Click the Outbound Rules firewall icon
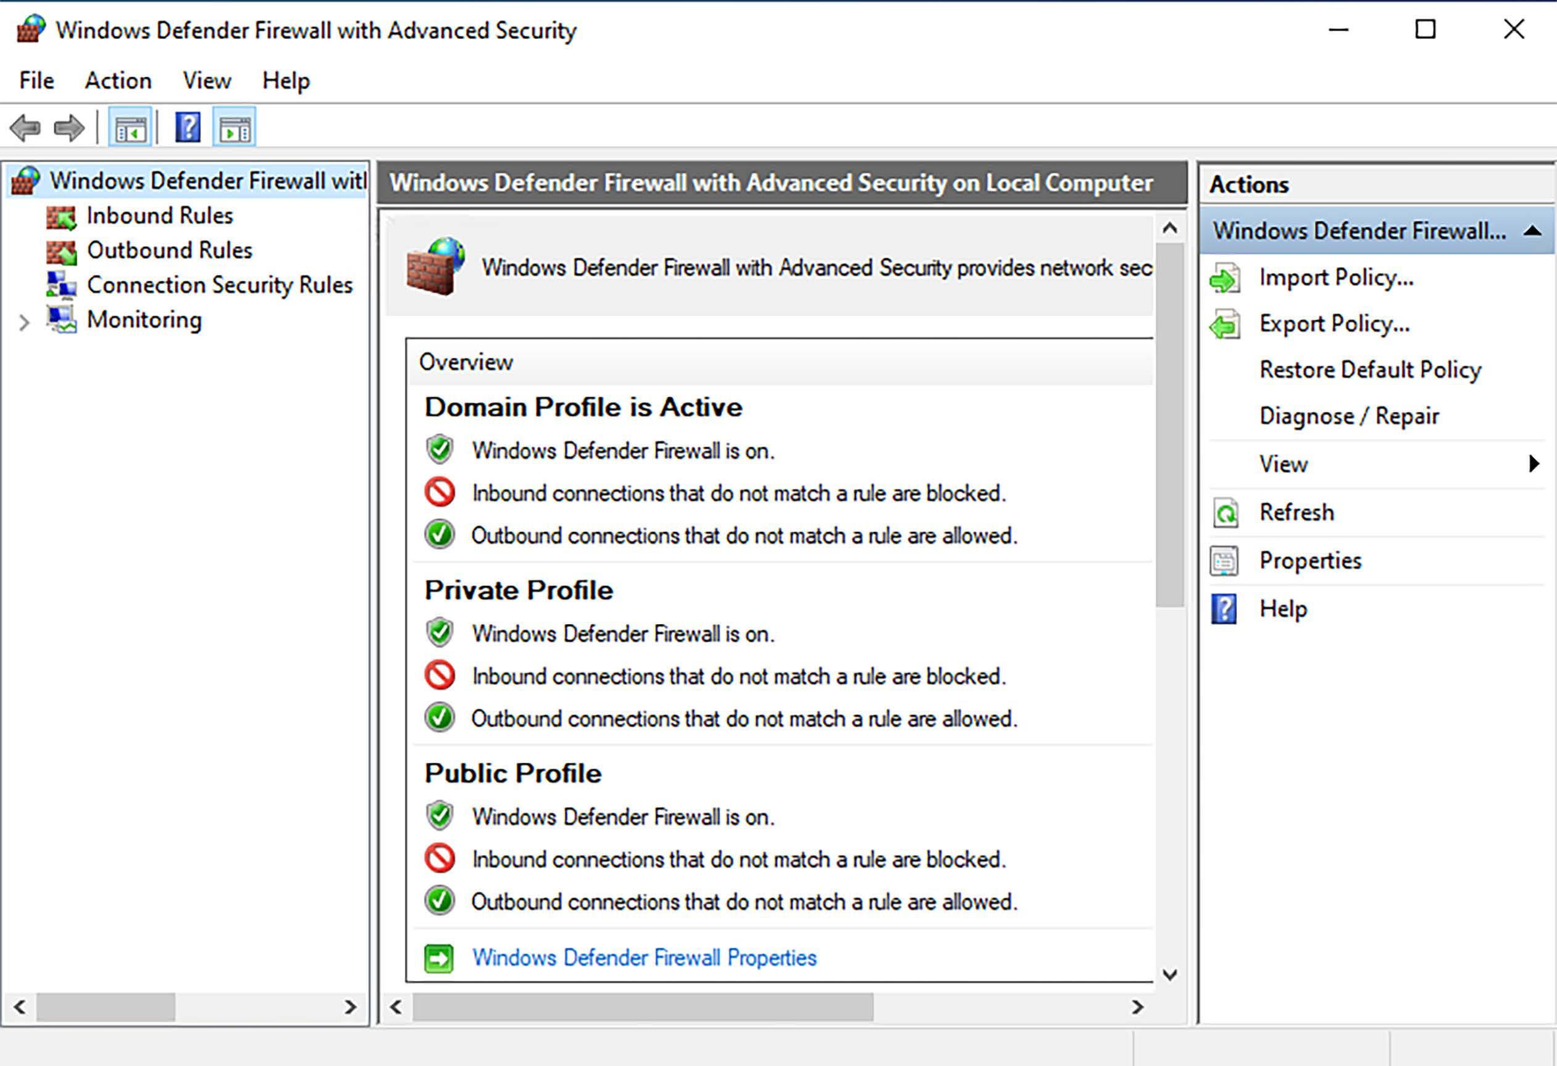The image size is (1557, 1066). (x=61, y=251)
